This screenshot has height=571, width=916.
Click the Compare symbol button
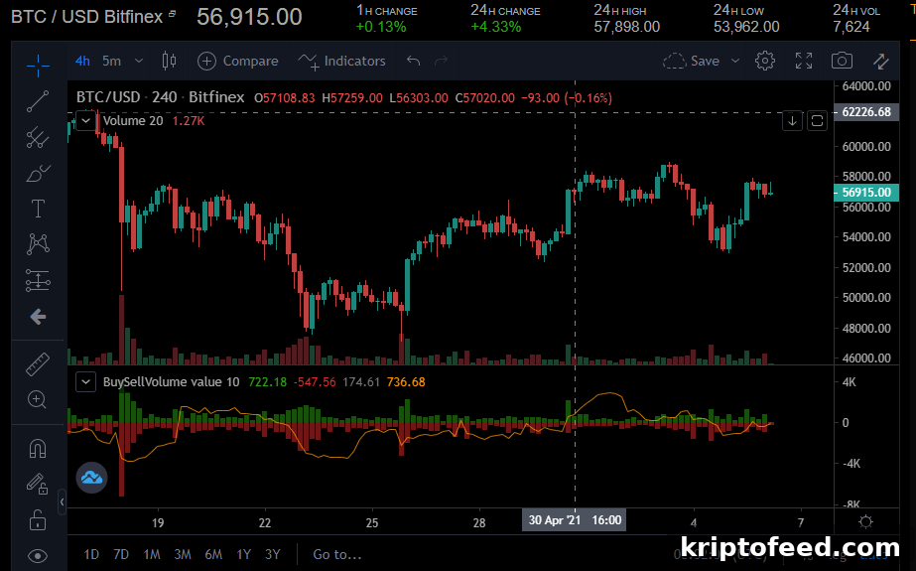click(x=238, y=61)
